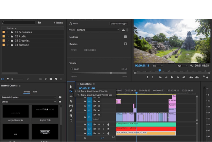Expand the 01 Sequences bin
This screenshot has height=142, width=212.
coord(8,32)
